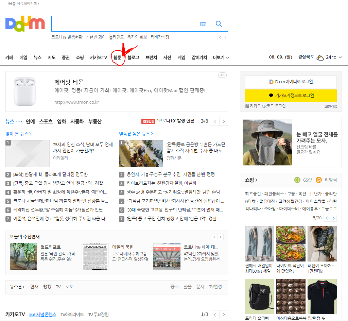The image size is (348, 321).
Task: Select the TV하이라이트 tab
Action: (x=72, y=314)
